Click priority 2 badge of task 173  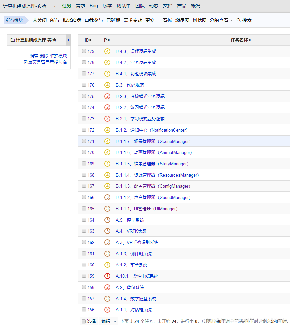pyautogui.click(x=107, y=118)
